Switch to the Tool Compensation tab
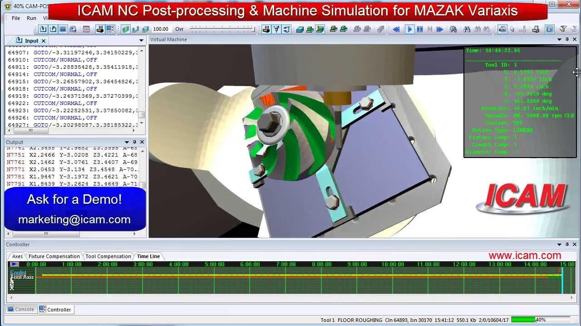Screen dimensions: 581x326 click(108, 256)
